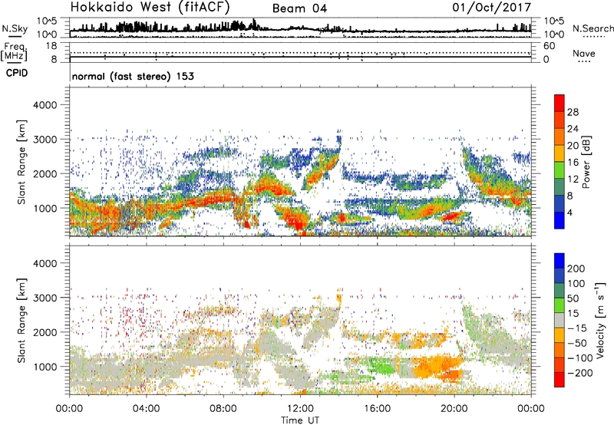Click the '200' label on velocity color bar
The image size is (614, 425).
[576, 269]
